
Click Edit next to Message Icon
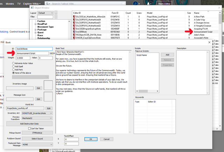click(x=38, y=99)
